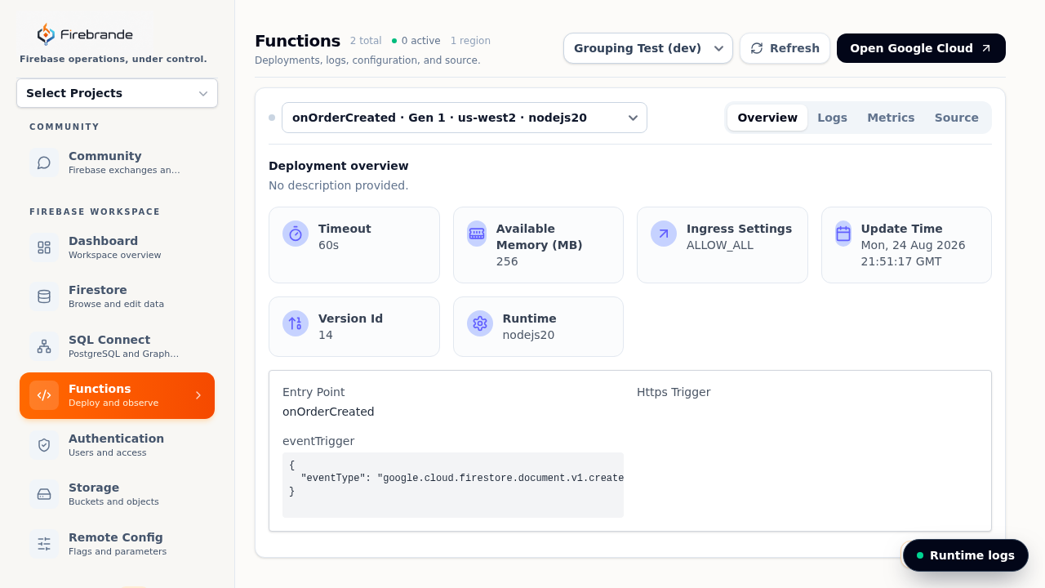Click the Available Memory chip icon
The image size is (1045, 588).
click(477, 234)
